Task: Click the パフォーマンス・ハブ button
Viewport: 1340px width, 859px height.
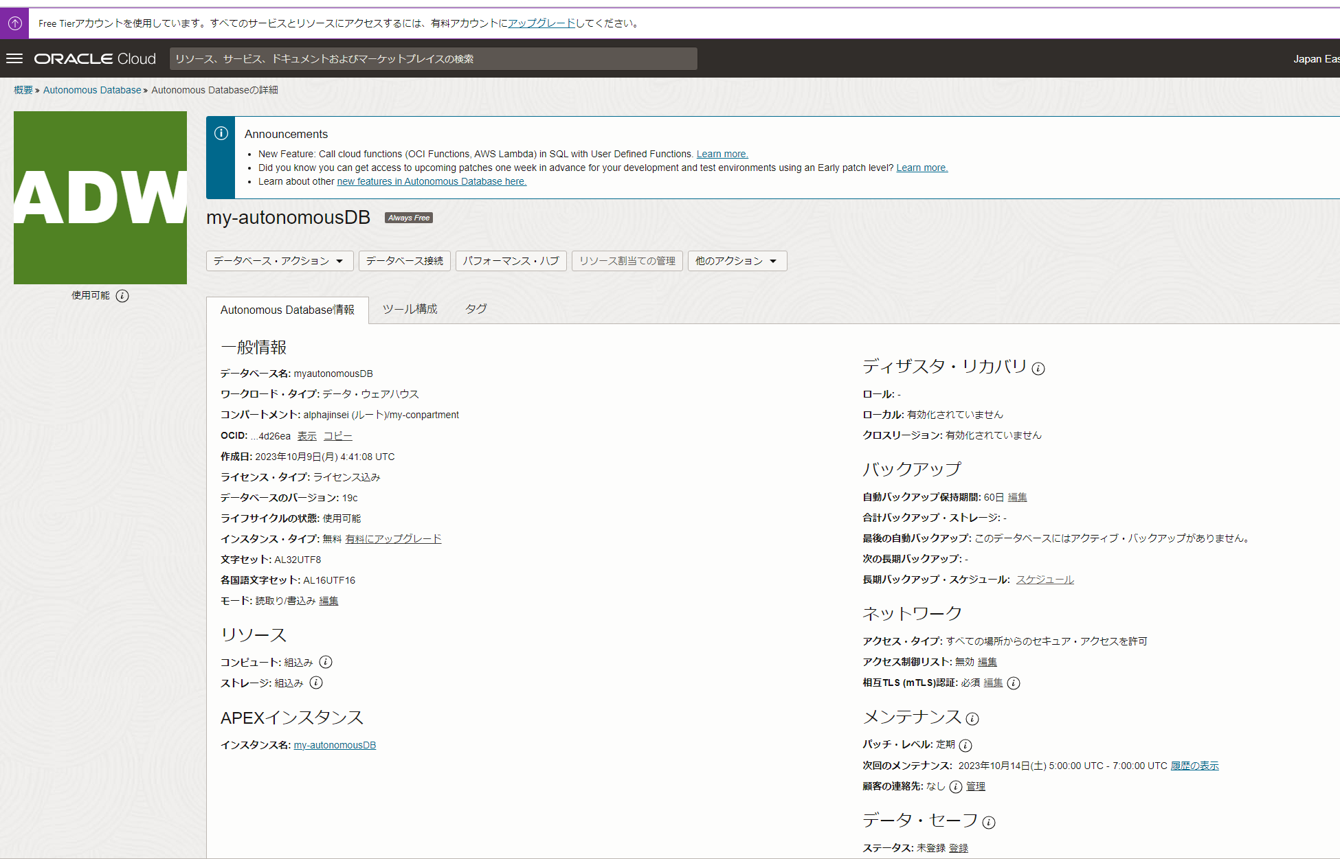Action: [x=511, y=261]
